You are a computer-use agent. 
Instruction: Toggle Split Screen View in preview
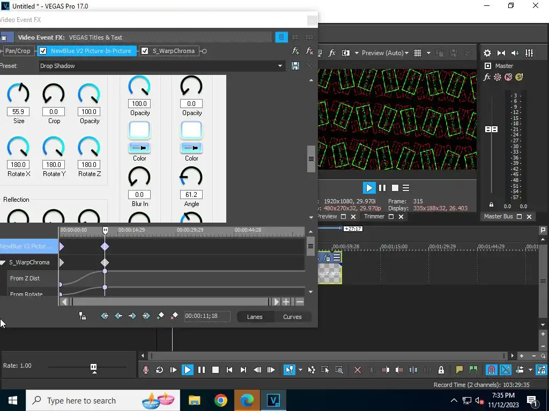(x=346, y=53)
